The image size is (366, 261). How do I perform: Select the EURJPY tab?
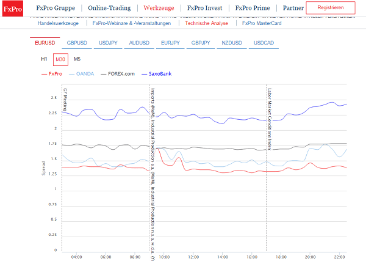pyautogui.click(x=170, y=43)
